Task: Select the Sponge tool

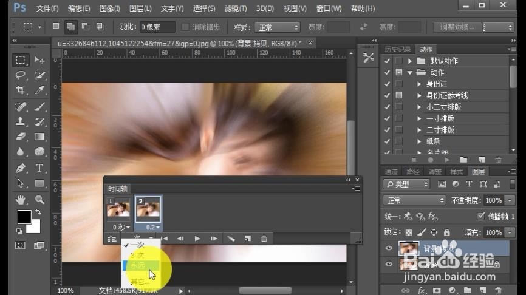Action: click(39, 152)
